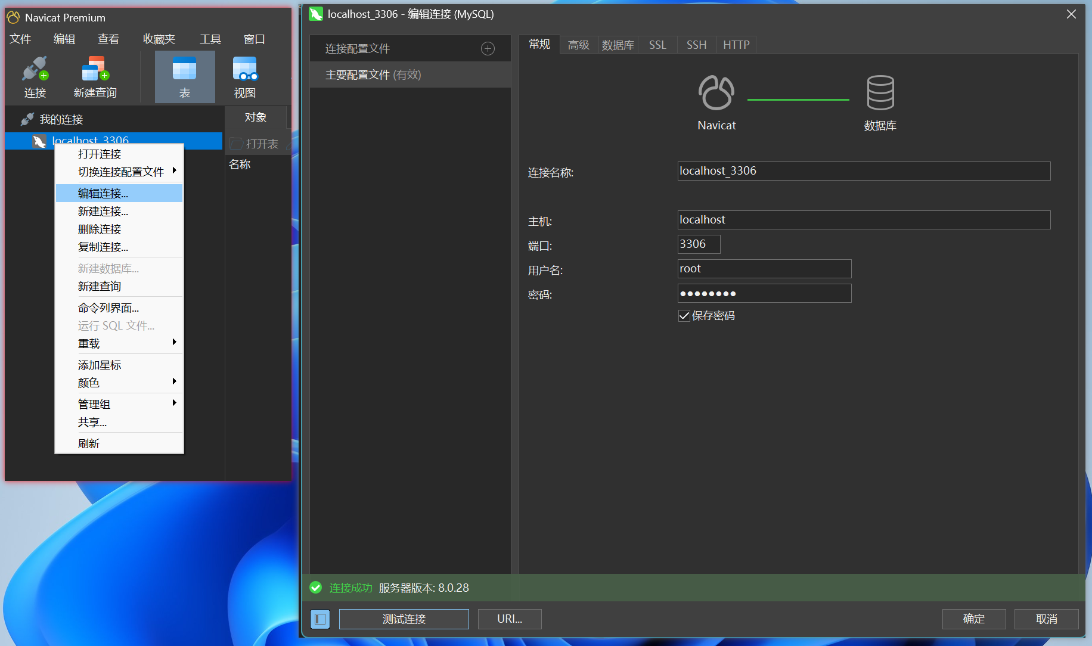This screenshot has height=646, width=1092.
Task: Click the Navicat logo in connection diagram
Action: (x=716, y=92)
